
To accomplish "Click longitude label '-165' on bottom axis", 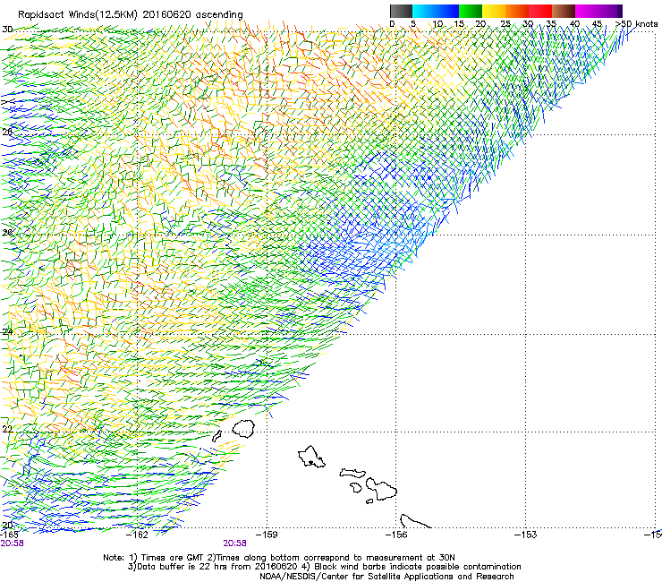I will pyautogui.click(x=9, y=535).
